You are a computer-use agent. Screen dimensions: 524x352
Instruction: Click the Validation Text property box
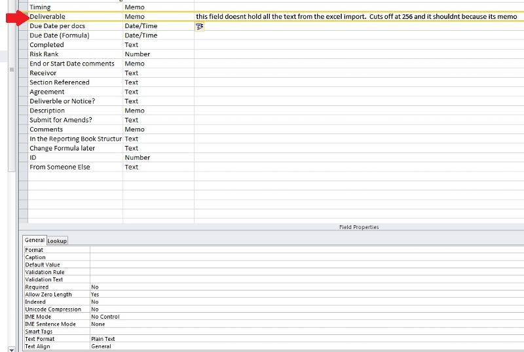(x=307, y=279)
